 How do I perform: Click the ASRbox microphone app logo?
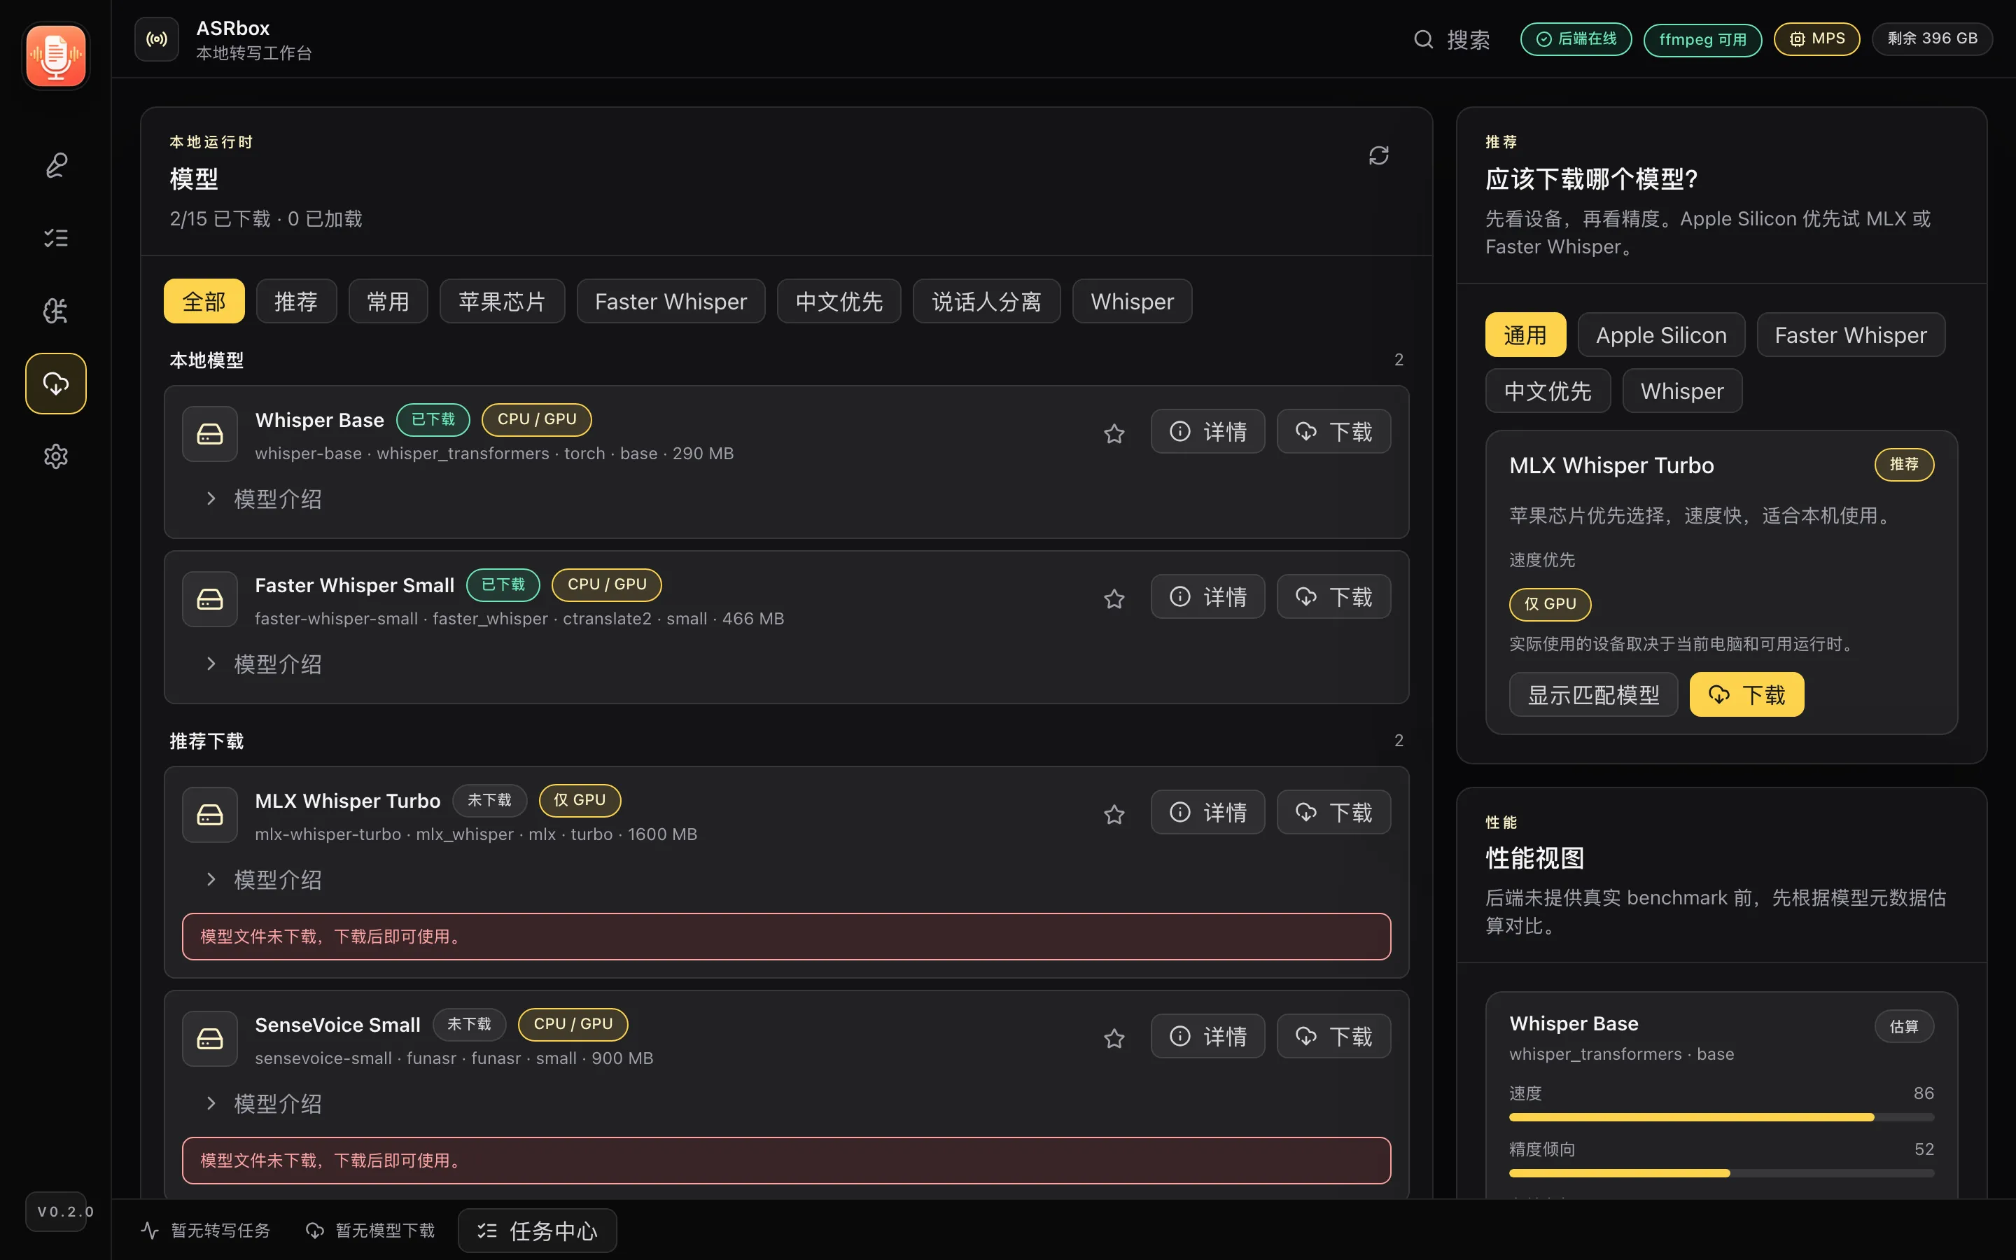[56, 56]
